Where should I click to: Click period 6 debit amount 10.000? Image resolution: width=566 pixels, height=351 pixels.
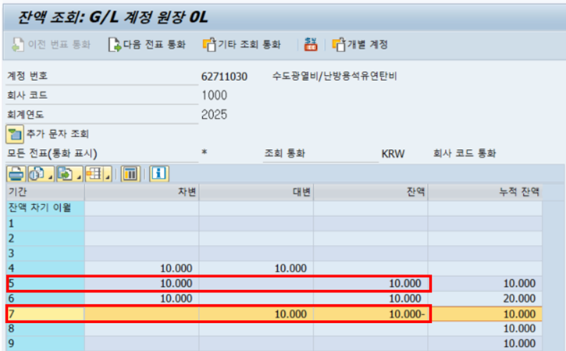click(x=176, y=299)
